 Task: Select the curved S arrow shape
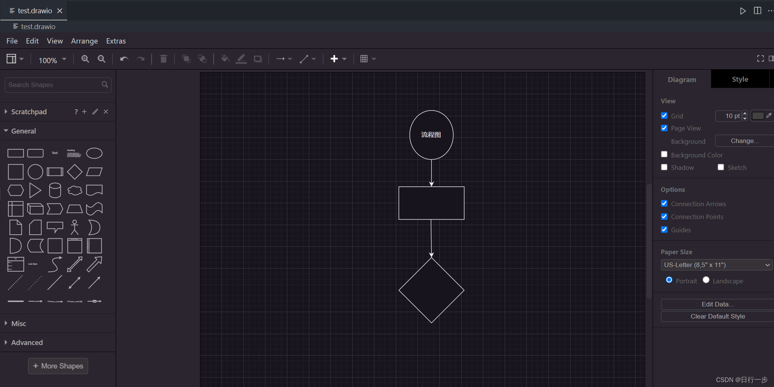(55, 264)
